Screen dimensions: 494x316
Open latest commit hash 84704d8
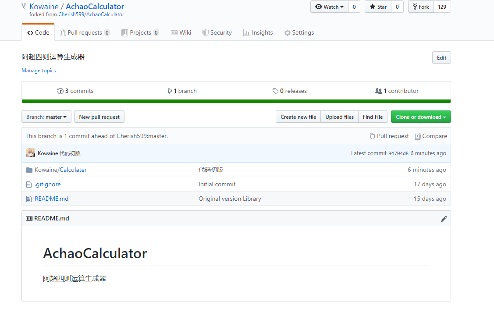click(x=398, y=153)
